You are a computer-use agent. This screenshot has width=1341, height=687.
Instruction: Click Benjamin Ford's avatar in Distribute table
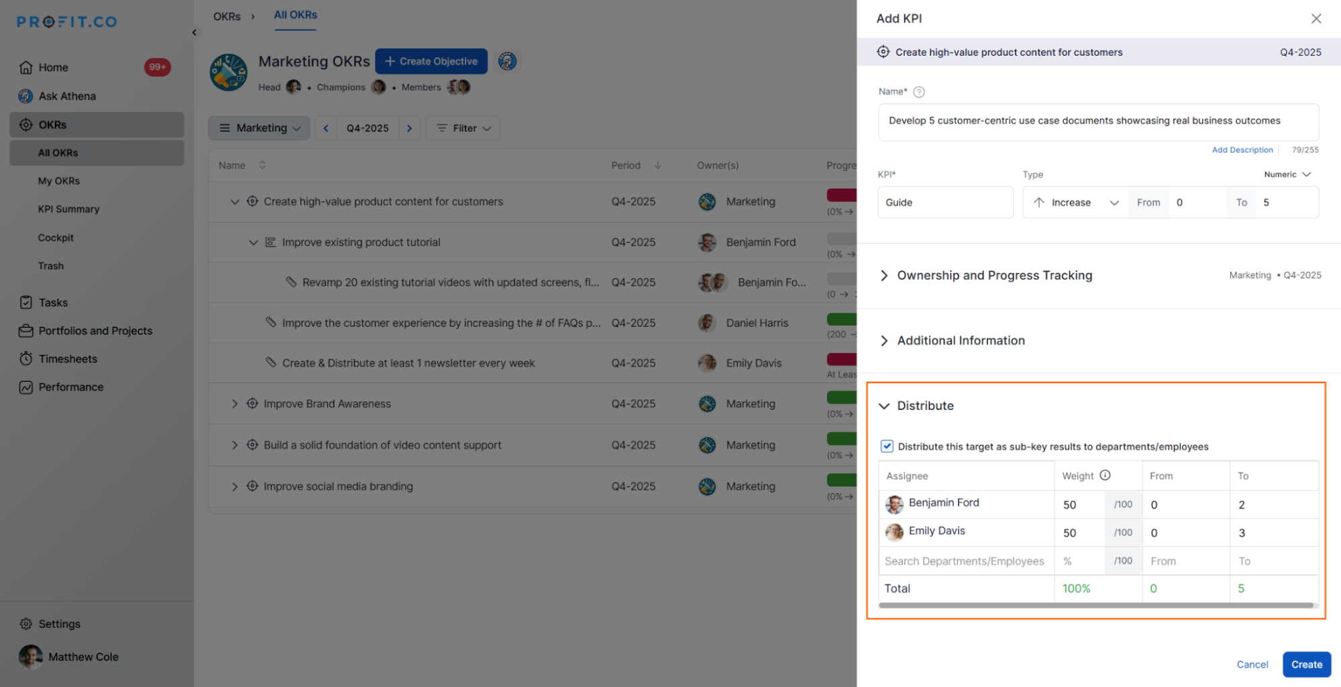click(894, 504)
